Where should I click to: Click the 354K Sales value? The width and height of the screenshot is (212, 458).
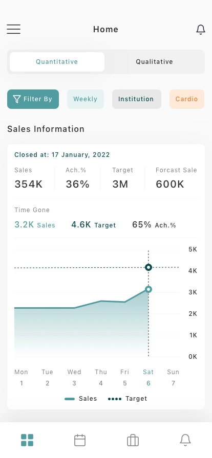29,185
